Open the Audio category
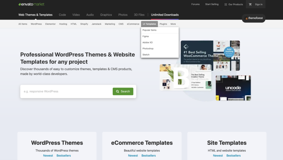The image size is (283, 160). tap(90, 15)
